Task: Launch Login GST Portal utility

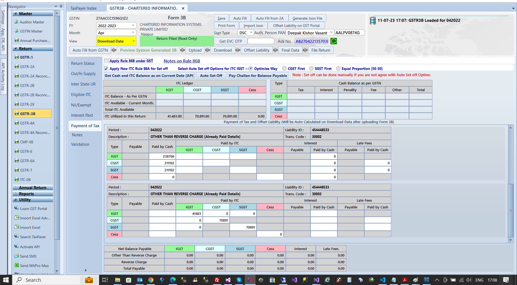Action: click(x=33, y=208)
